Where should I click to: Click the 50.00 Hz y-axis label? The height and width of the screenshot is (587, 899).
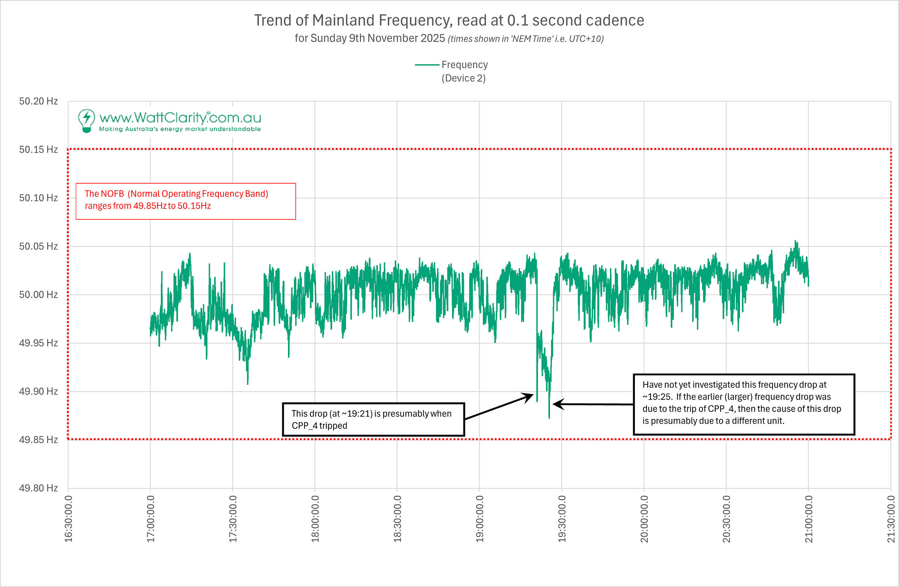(x=38, y=295)
